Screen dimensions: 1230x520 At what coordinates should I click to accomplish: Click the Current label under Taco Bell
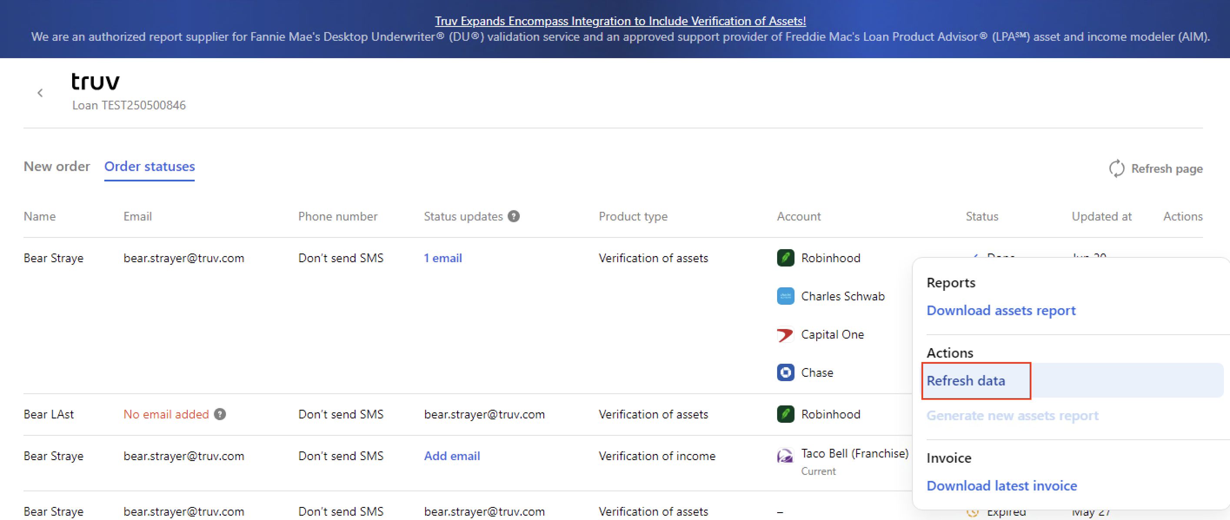pyautogui.click(x=818, y=471)
